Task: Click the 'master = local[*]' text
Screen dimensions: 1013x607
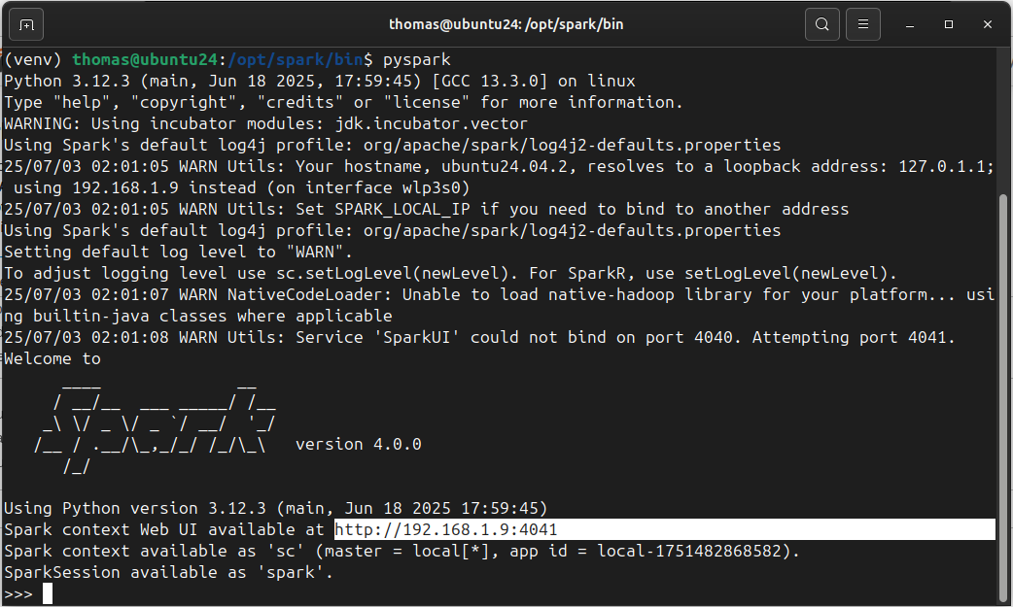Action: 407,551
